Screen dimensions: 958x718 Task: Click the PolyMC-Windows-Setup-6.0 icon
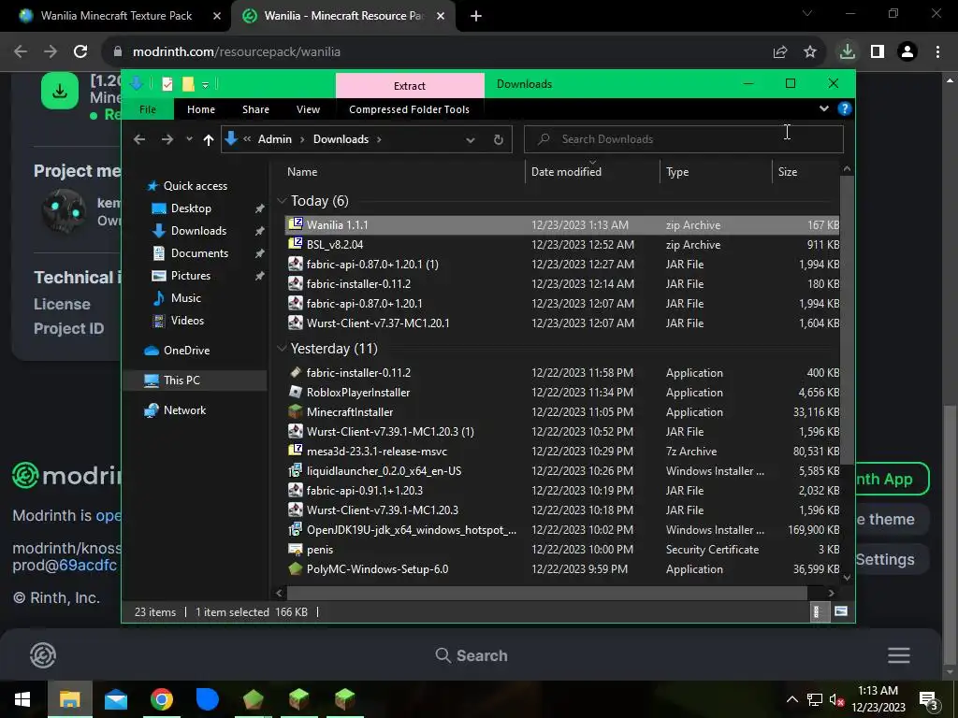coord(296,568)
